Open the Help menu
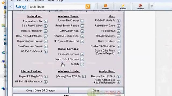This screenshot has height=96, width=172. pos(60,1)
